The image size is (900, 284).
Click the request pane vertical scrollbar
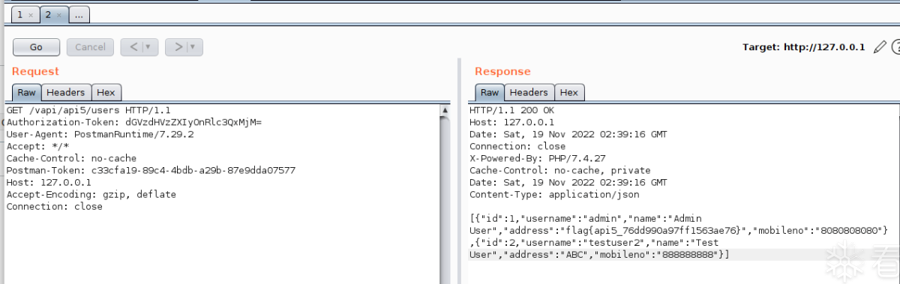tap(445, 193)
